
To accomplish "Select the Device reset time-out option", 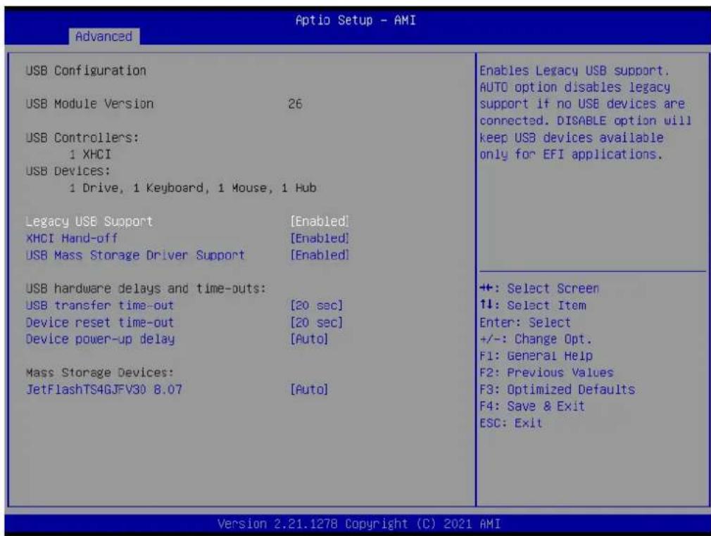I will coord(100,323).
